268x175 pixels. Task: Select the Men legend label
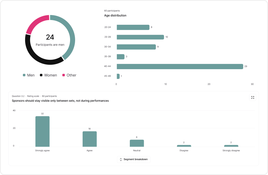pyautogui.click(x=31, y=75)
